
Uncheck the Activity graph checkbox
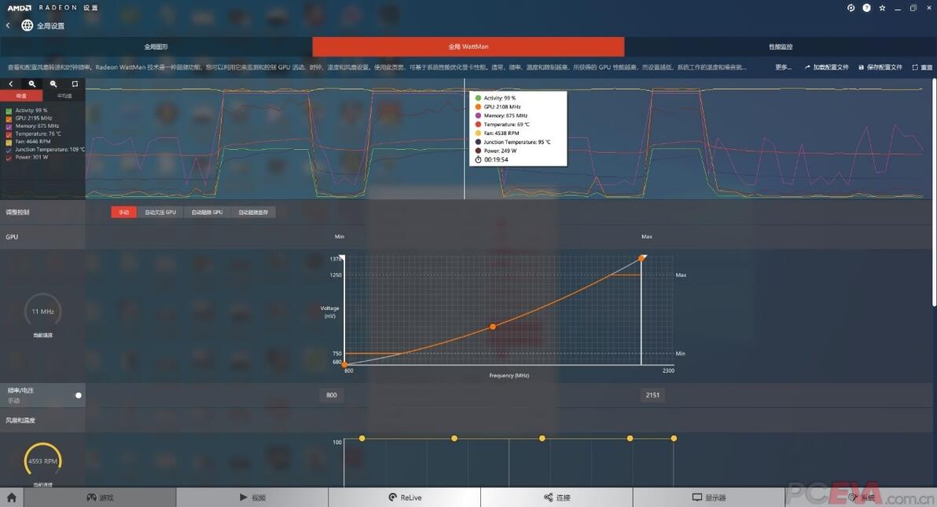click(9, 111)
